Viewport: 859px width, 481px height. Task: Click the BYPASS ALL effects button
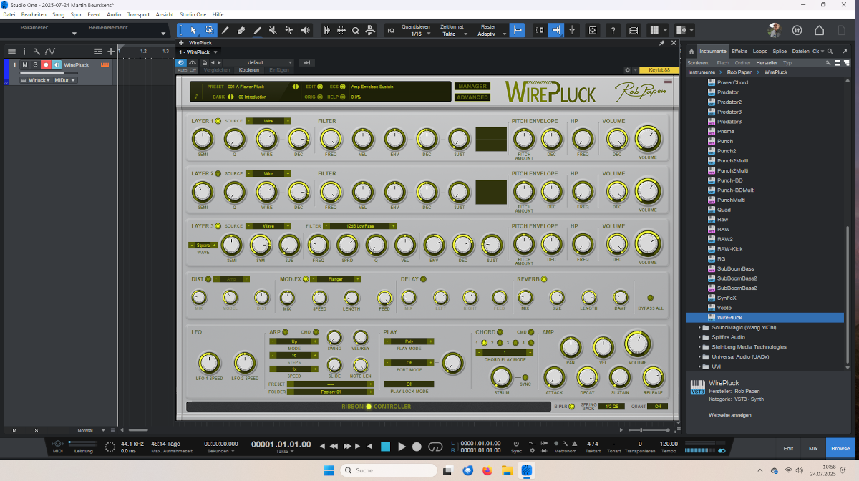click(x=651, y=298)
